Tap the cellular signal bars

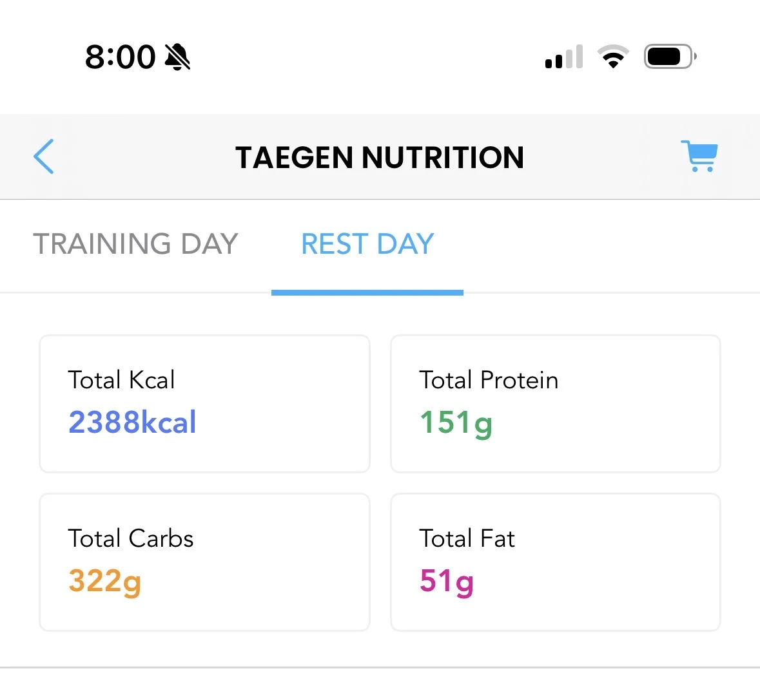pos(563,57)
